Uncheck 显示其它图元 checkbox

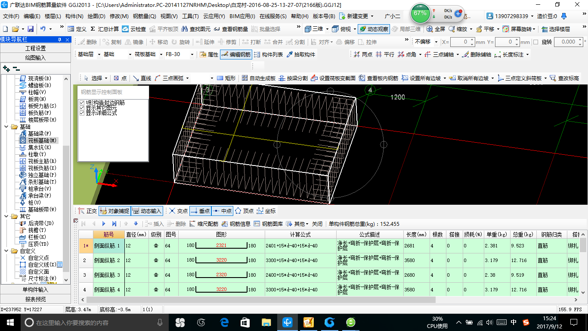tap(82, 108)
